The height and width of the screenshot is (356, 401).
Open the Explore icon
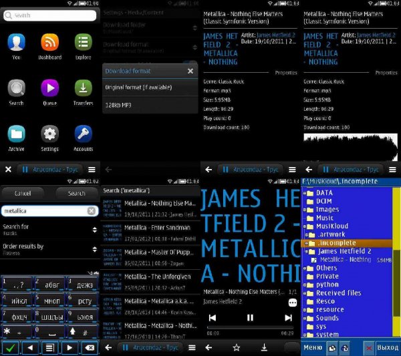83,42
